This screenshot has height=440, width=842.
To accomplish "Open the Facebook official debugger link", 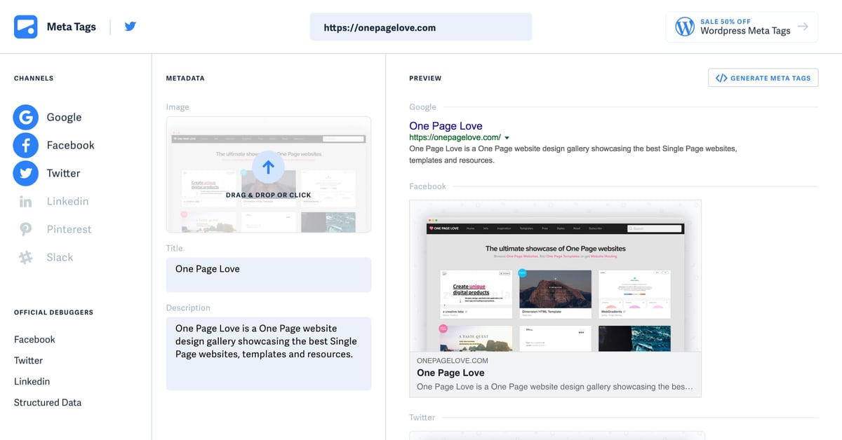I will click(34, 339).
